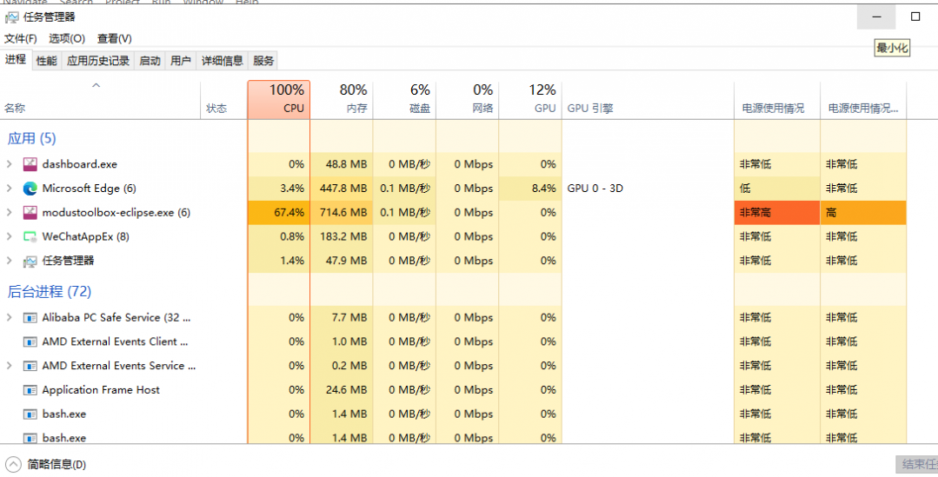Expand the dashboard.exe process group

pos(9,164)
